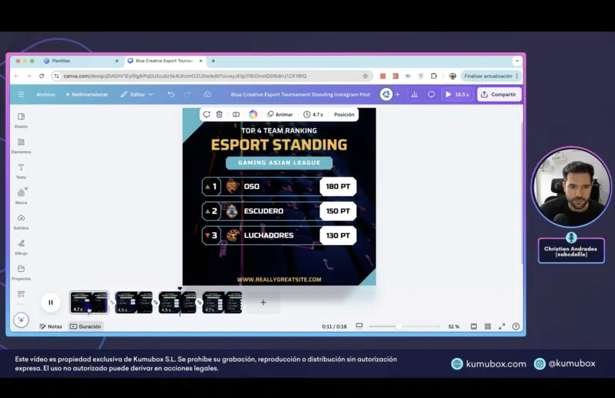
Task: Open browser extensions puzzle icon
Action: coord(433,75)
